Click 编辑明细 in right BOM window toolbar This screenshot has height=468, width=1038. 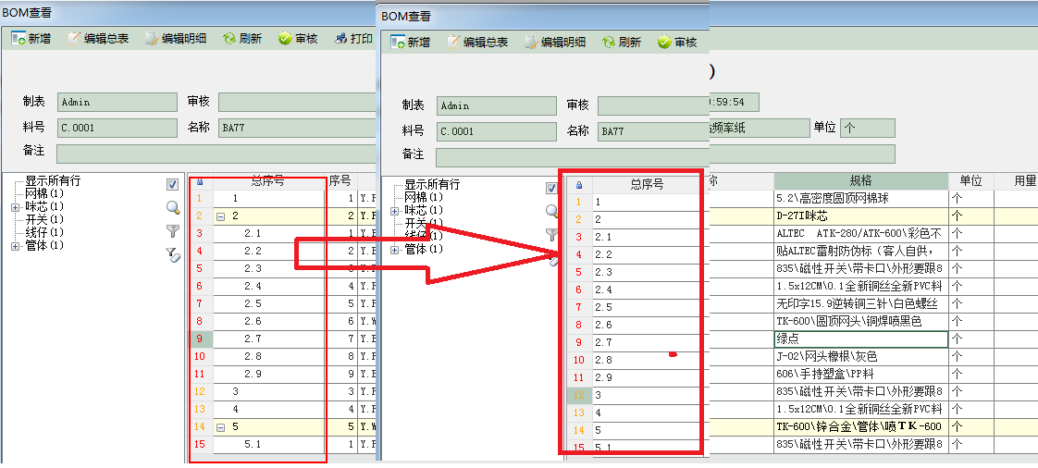point(555,43)
